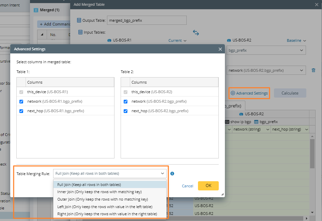This screenshot has width=322, height=221.
Task: Select Inner Join from the merging rule list
Action: tap(99, 192)
